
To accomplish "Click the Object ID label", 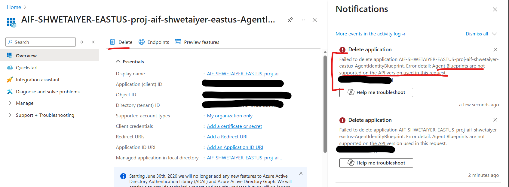I will [x=126, y=95].
